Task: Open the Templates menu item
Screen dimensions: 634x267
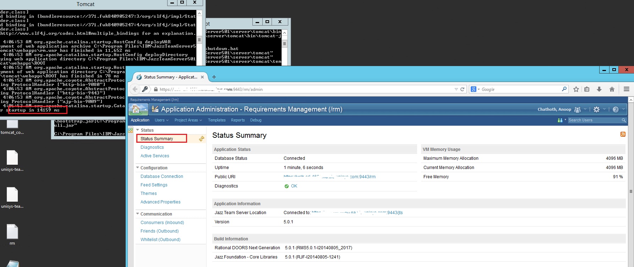Action: click(x=217, y=120)
